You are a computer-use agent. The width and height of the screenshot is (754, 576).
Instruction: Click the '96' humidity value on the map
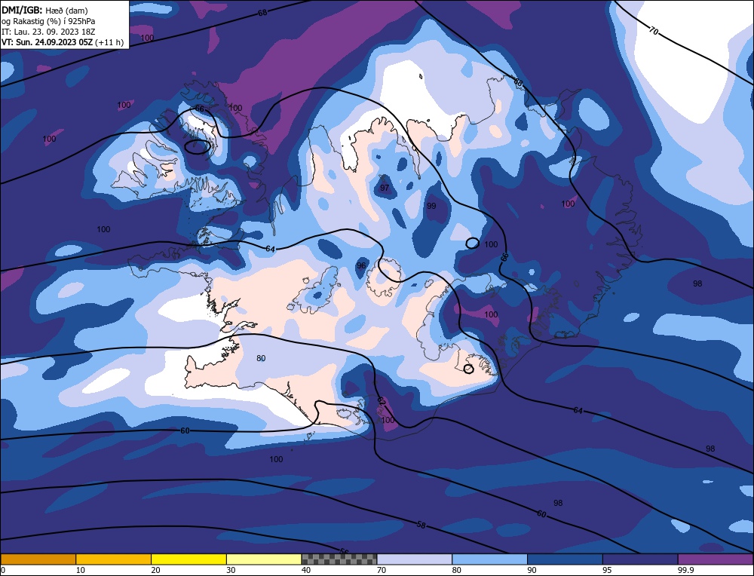coord(361,265)
